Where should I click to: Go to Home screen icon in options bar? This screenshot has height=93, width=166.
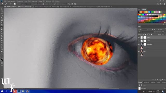[2, 4]
